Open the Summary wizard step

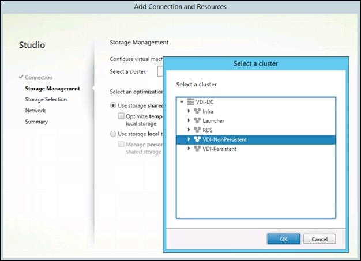[36, 122]
